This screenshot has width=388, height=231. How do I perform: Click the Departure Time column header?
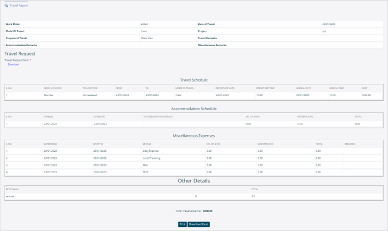click(265, 88)
